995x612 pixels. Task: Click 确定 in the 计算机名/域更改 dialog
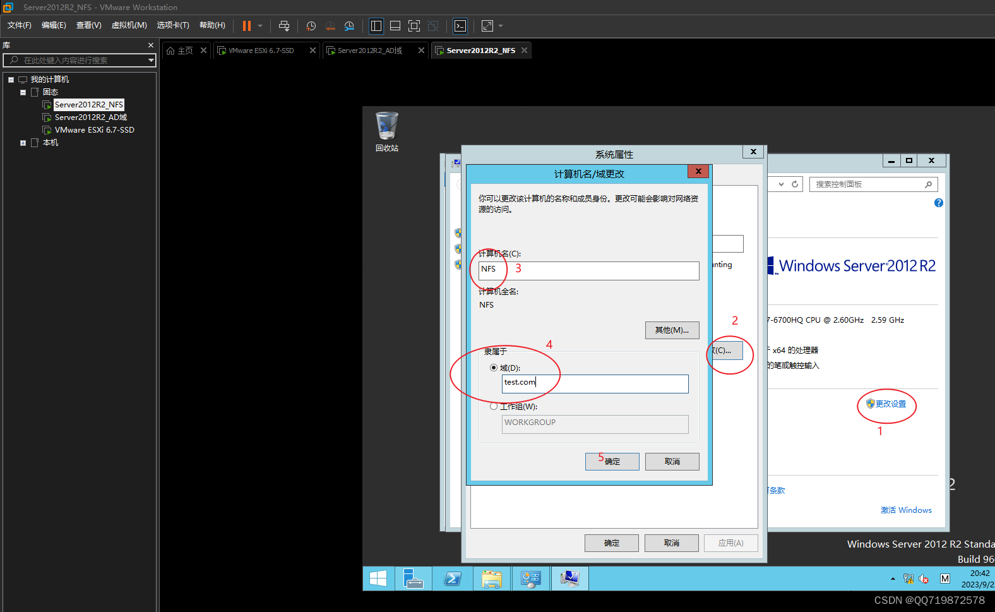[x=612, y=462]
